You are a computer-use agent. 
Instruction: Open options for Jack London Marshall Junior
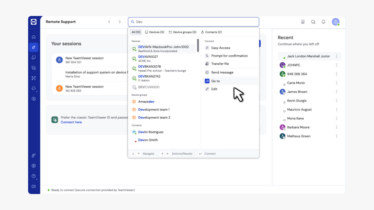click(x=337, y=56)
